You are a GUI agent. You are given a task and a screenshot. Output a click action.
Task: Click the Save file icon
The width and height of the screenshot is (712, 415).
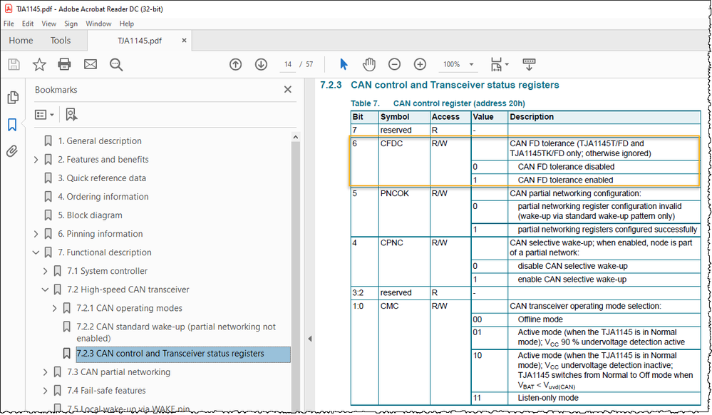14,65
